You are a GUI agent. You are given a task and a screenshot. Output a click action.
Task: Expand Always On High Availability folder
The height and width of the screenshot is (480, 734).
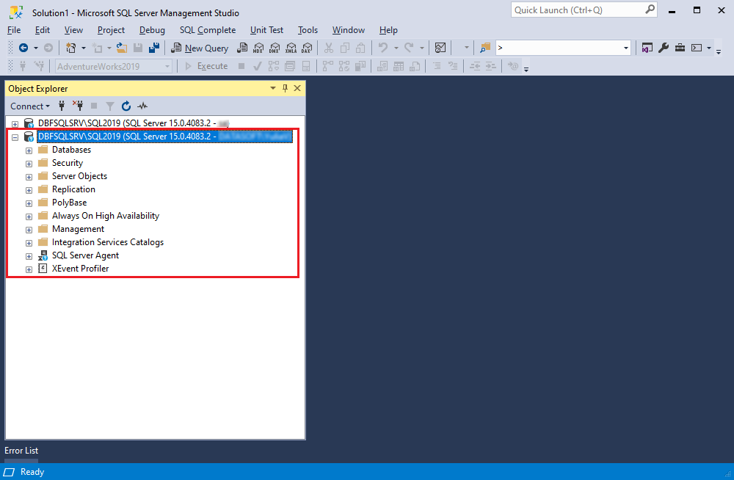29,217
